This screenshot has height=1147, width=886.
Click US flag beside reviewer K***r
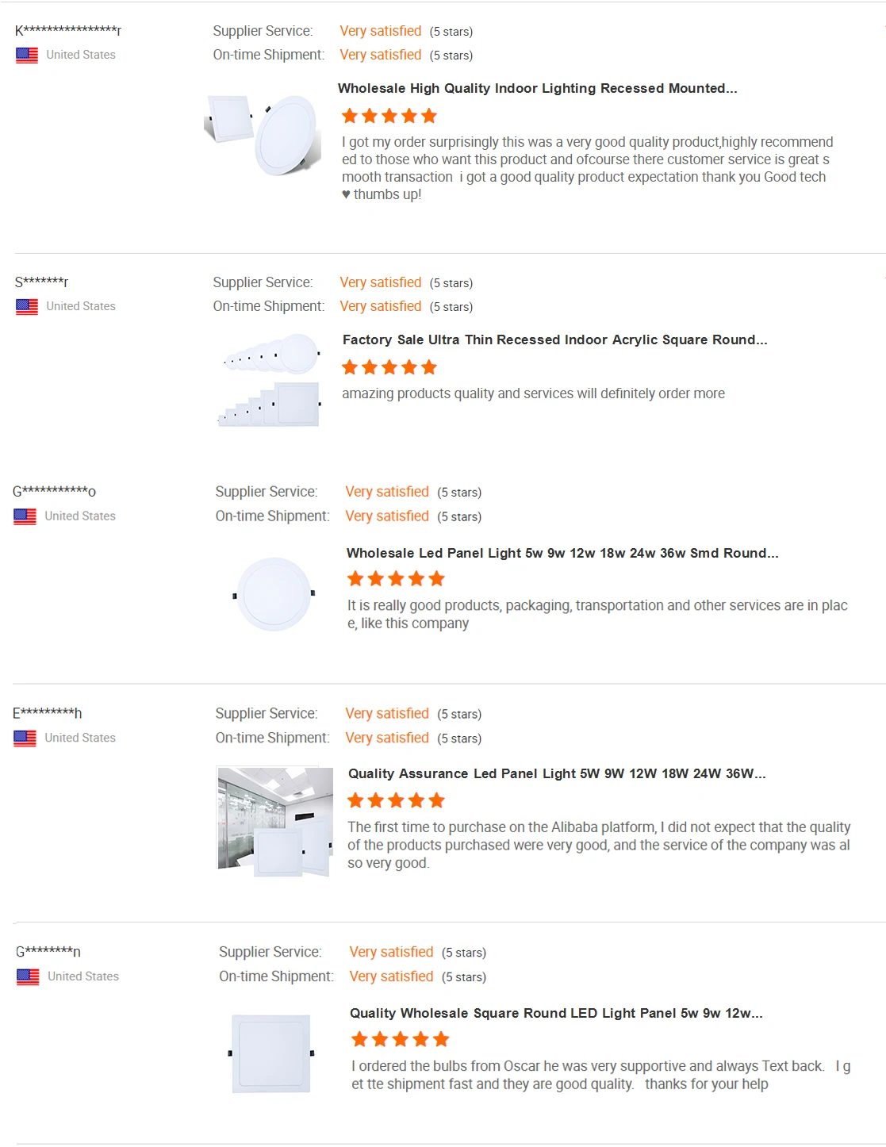coord(27,56)
